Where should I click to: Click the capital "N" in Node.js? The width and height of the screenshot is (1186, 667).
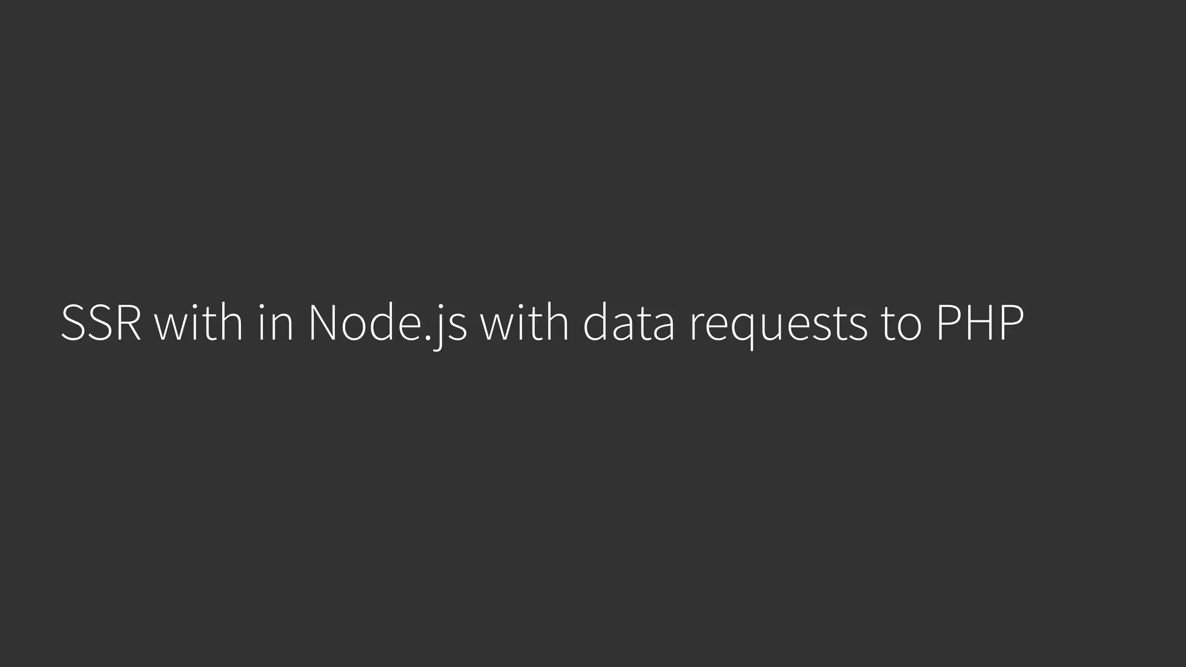tap(323, 323)
